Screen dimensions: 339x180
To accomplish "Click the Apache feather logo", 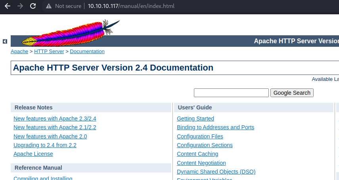I will [71, 33].
